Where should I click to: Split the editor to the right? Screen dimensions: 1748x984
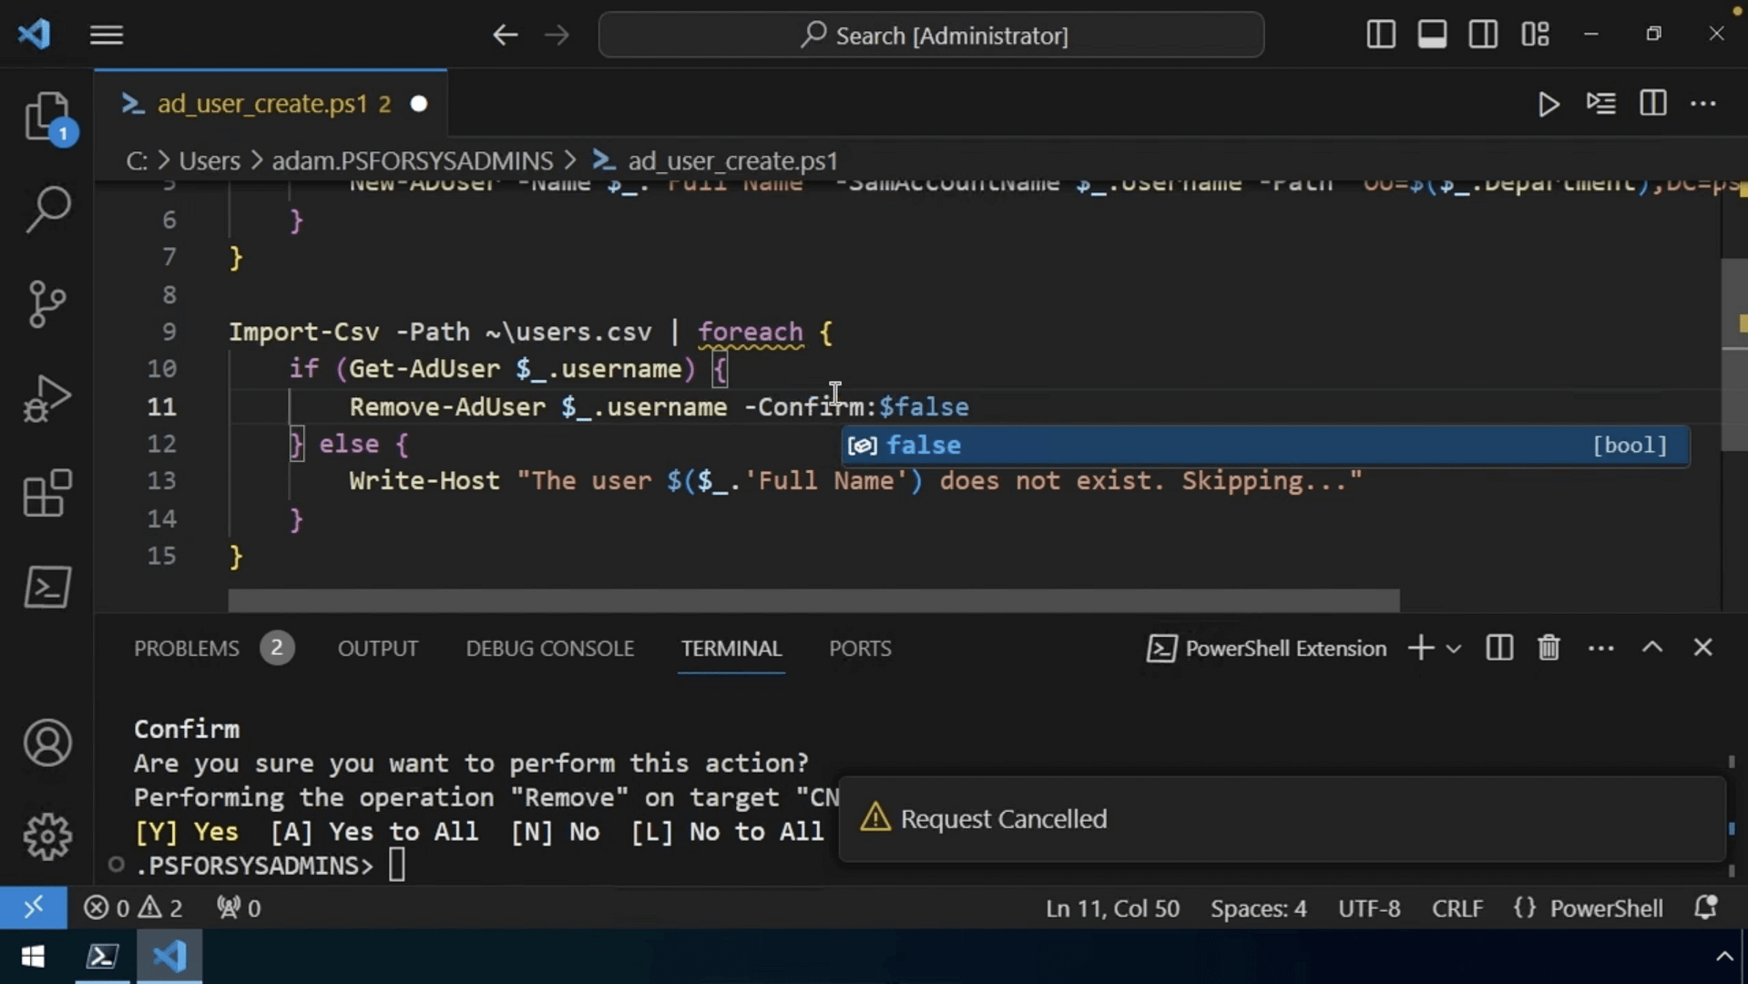pyautogui.click(x=1653, y=104)
